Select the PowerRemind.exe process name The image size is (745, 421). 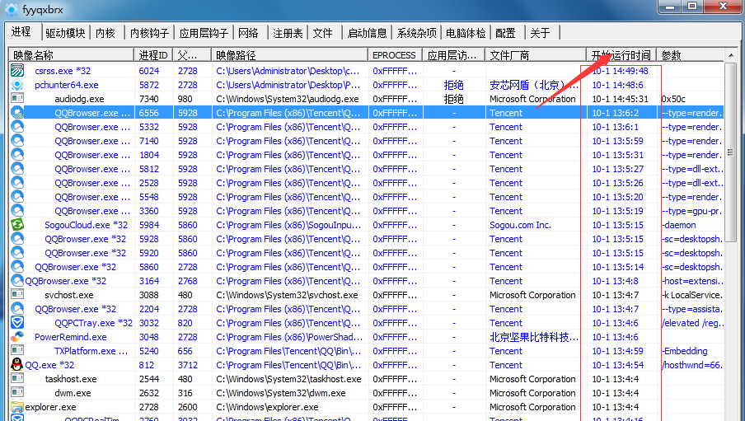tap(70, 337)
